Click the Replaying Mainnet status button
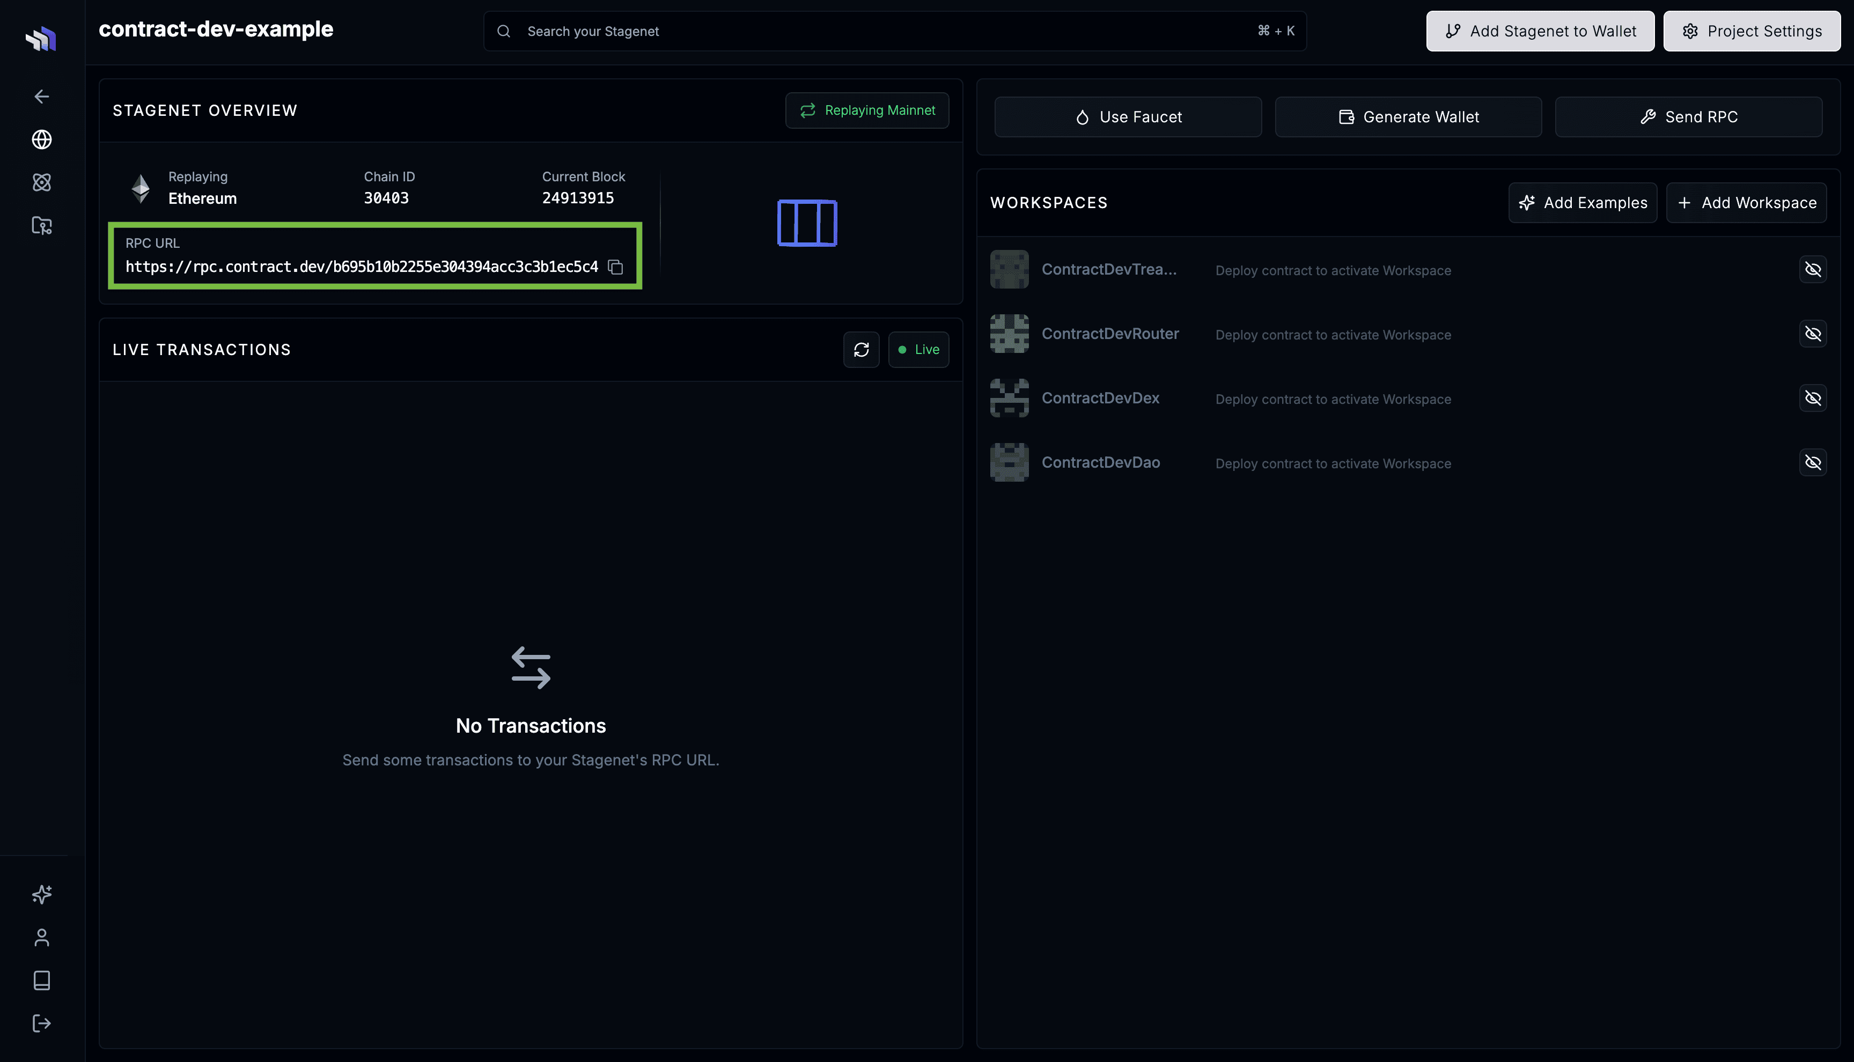Viewport: 1854px width, 1062px height. click(866, 110)
